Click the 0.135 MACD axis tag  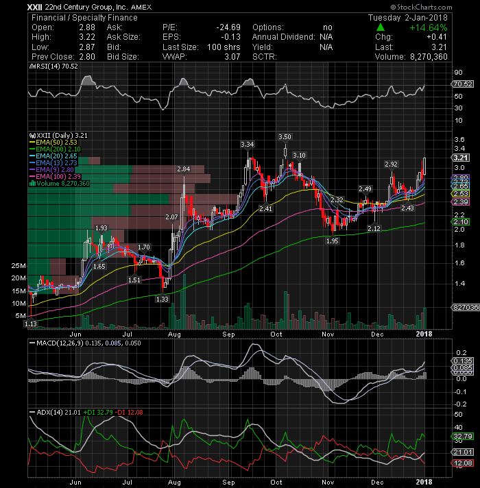[x=463, y=361]
